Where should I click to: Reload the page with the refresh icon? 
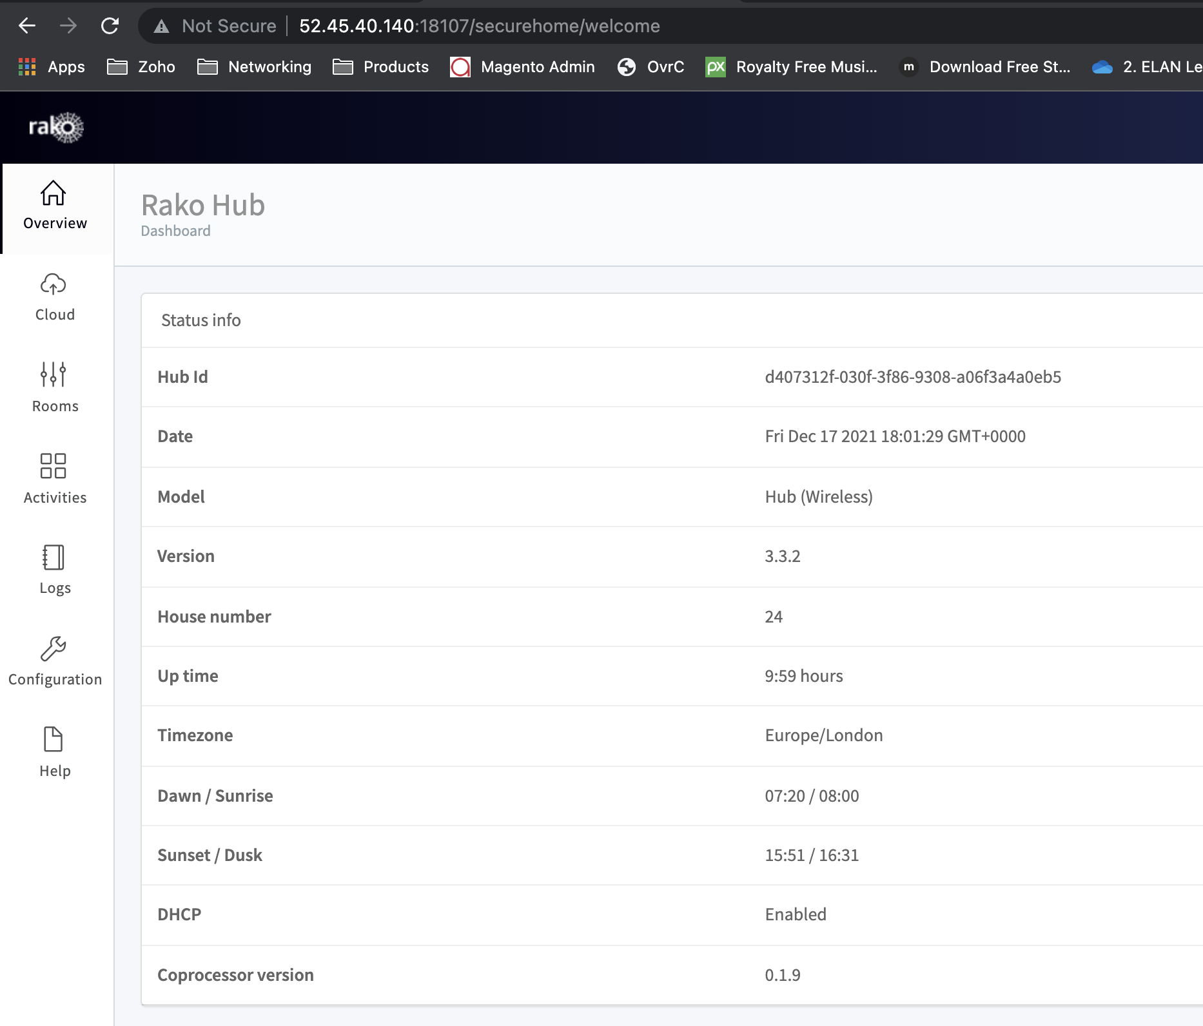pyautogui.click(x=110, y=26)
